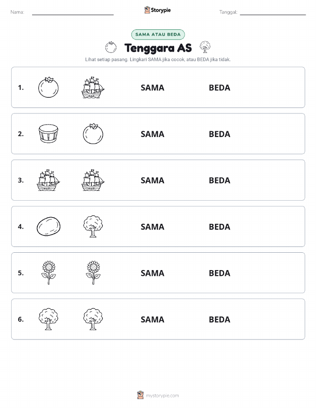Choose SAMA for question 3
The height and width of the screenshot is (408, 316).
coord(152,180)
